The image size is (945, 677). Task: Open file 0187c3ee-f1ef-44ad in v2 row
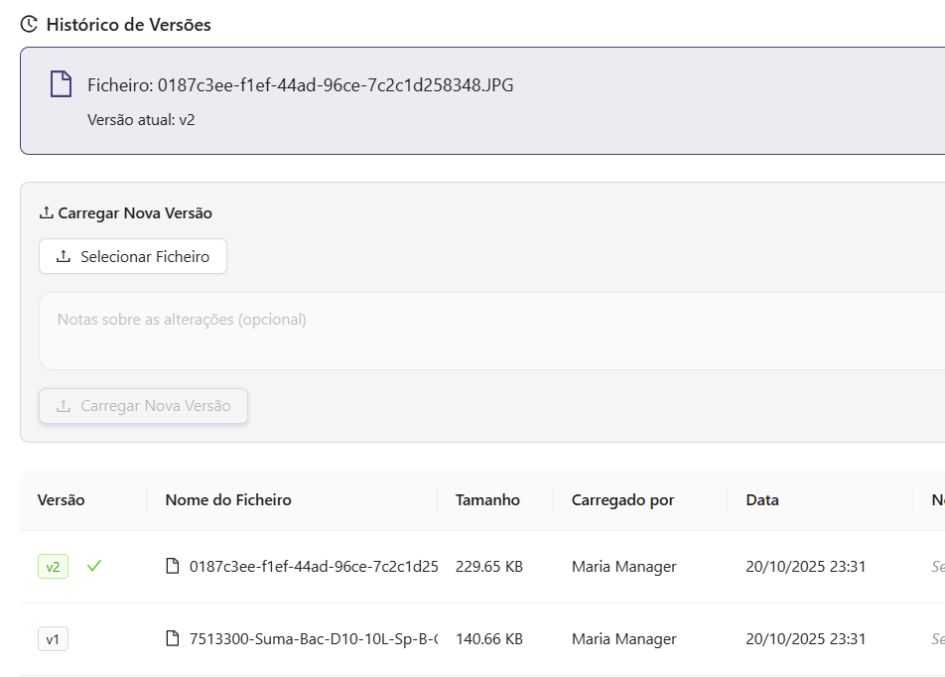point(313,567)
